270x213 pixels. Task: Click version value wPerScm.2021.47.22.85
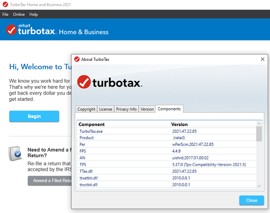tap(193, 145)
